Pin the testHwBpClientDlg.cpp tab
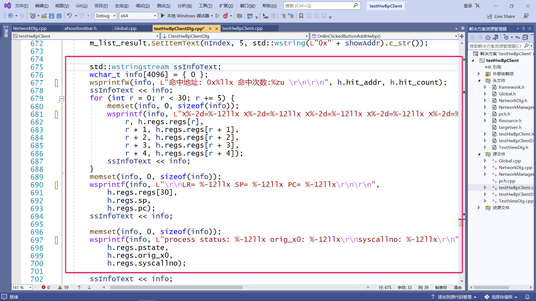The image size is (536, 301). point(210,28)
